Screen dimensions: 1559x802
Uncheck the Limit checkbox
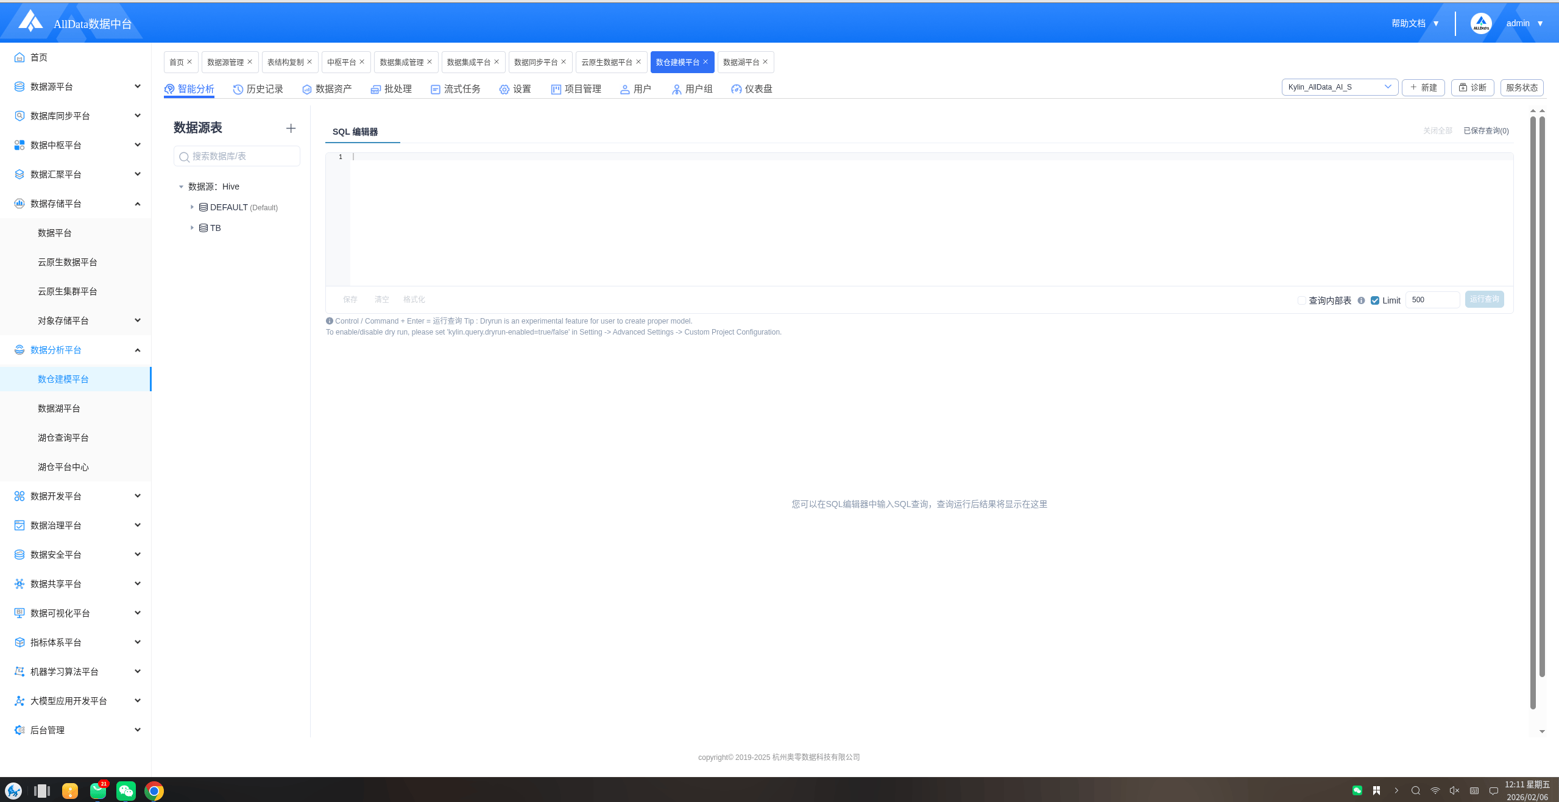1374,300
